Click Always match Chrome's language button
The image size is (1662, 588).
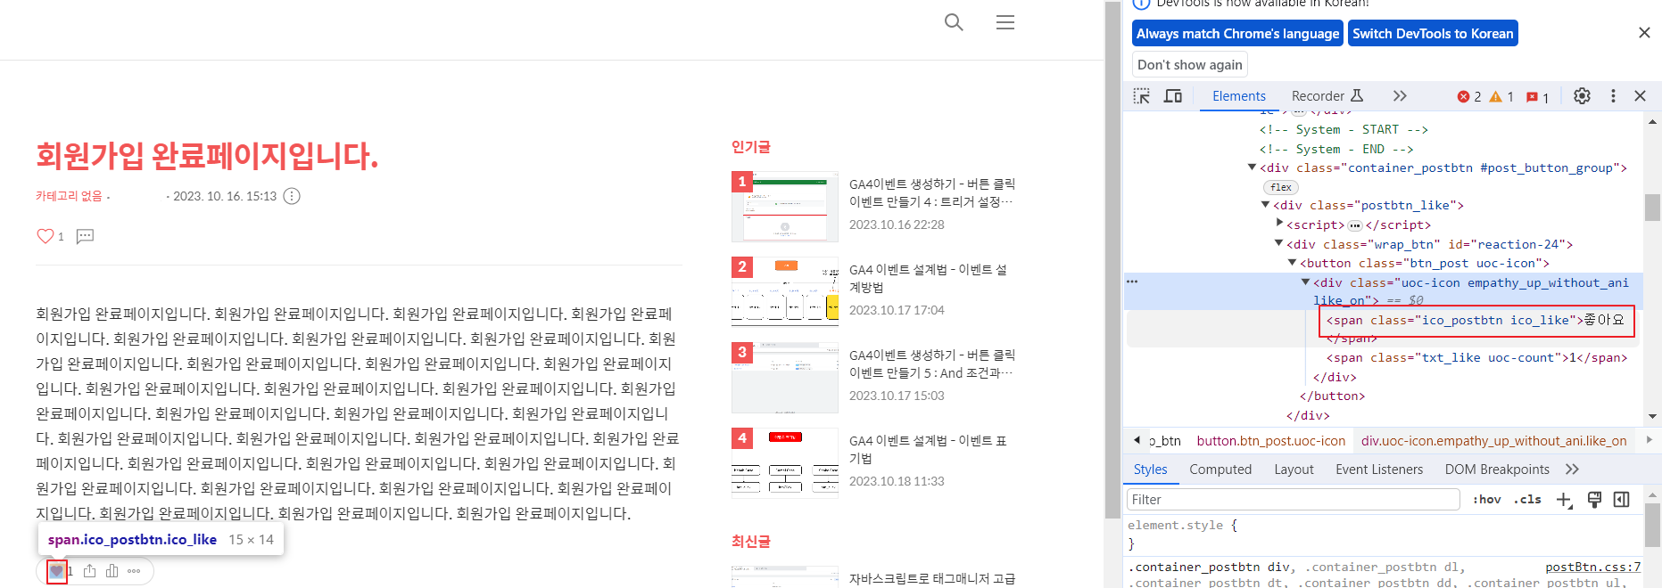[x=1238, y=34]
